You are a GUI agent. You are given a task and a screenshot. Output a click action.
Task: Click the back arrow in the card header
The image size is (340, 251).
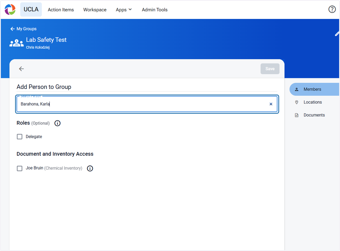point(21,69)
